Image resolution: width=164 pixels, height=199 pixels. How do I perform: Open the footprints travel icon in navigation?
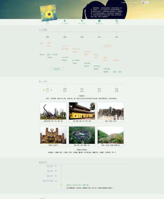(x=82, y=21)
